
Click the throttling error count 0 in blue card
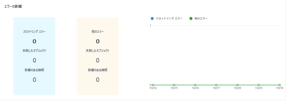pyautogui.click(x=34, y=41)
